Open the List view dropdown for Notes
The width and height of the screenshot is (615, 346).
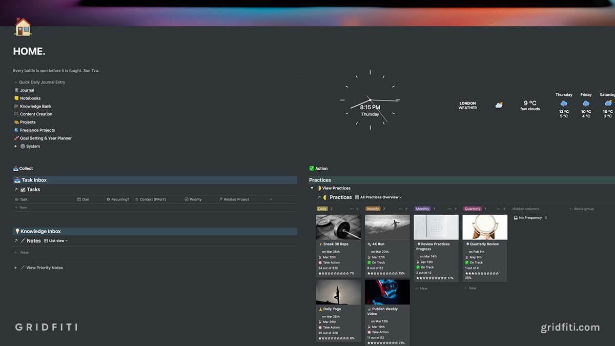(56, 240)
